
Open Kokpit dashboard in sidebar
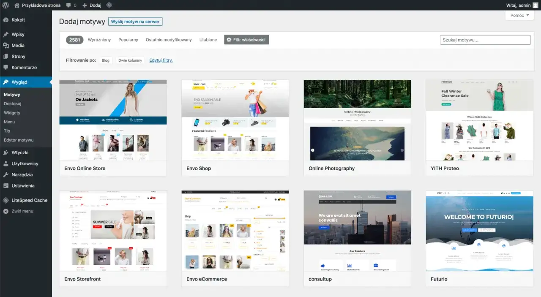click(x=18, y=20)
